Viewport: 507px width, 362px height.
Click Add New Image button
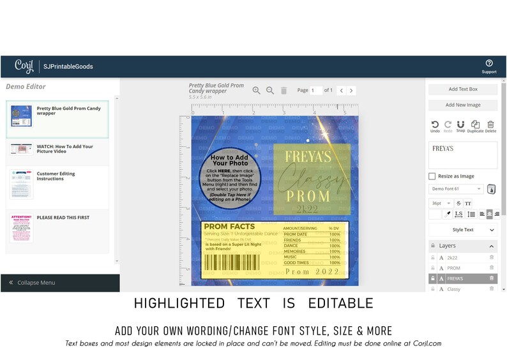point(463,105)
